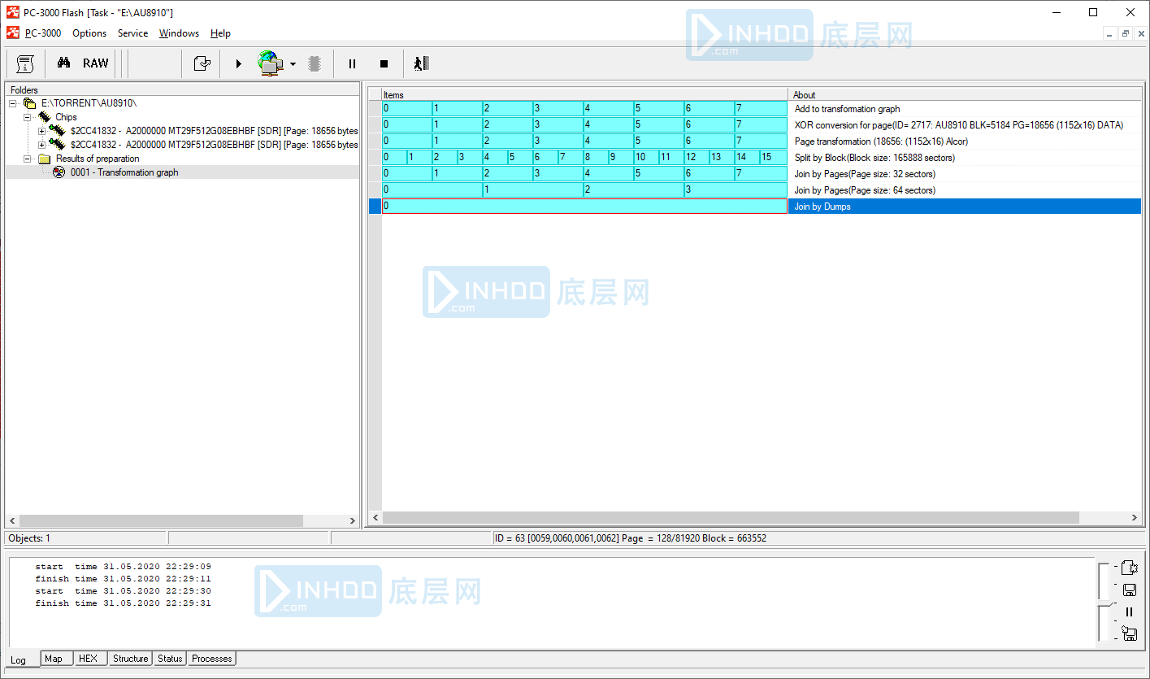Restore the inner MDI window
Image resolution: width=1150 pixels, height=679 pixels.
(1126, 33)
